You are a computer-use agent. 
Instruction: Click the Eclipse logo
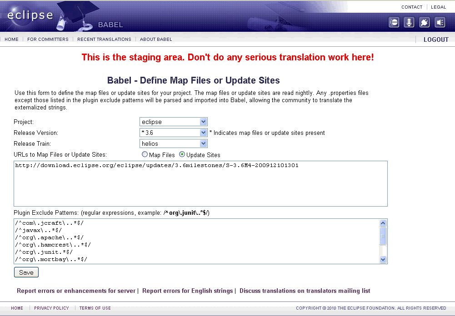tap(30, 15)
